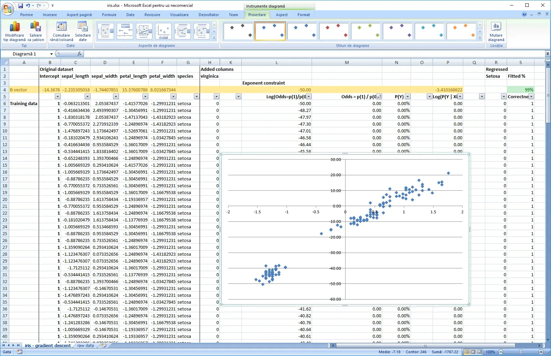
Task: Apply chart Layout 6 from Aspecte de diagrame
Action: coord(202,31)
